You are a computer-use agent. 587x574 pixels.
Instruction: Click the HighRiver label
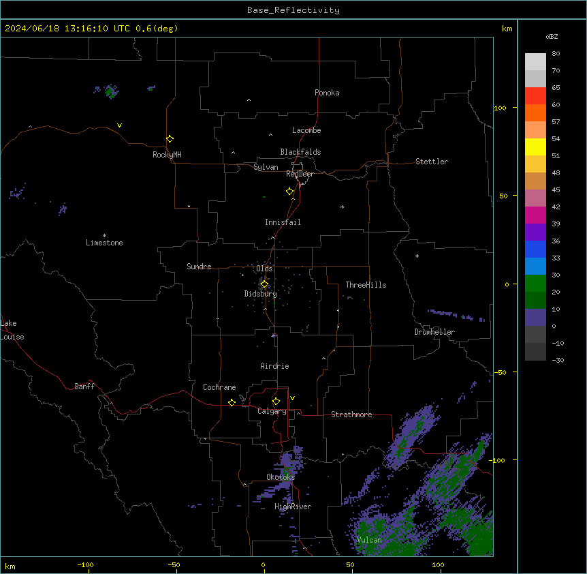pyautogui.click(x=293, y=507)
